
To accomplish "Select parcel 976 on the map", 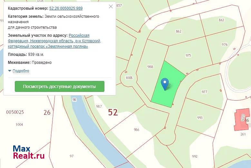I will [225, 44].
